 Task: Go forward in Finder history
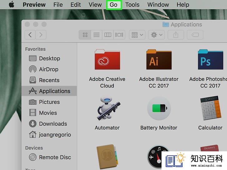41,35
